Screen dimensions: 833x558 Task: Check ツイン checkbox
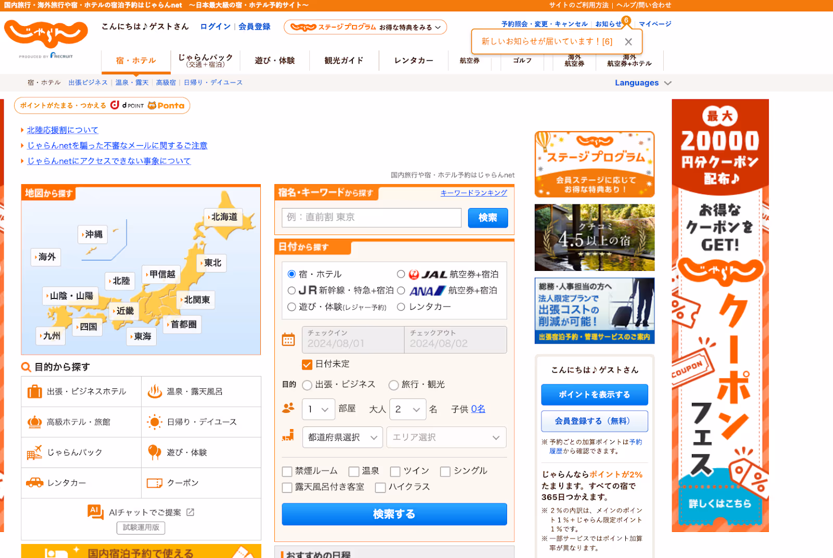click(395, 472)
